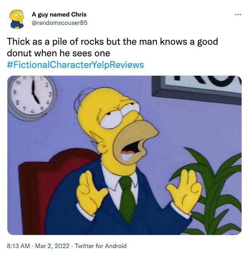Open the tweet's more options ellipsis
Viewport: 249px width, 256px height.
click(x=238, y=15)
